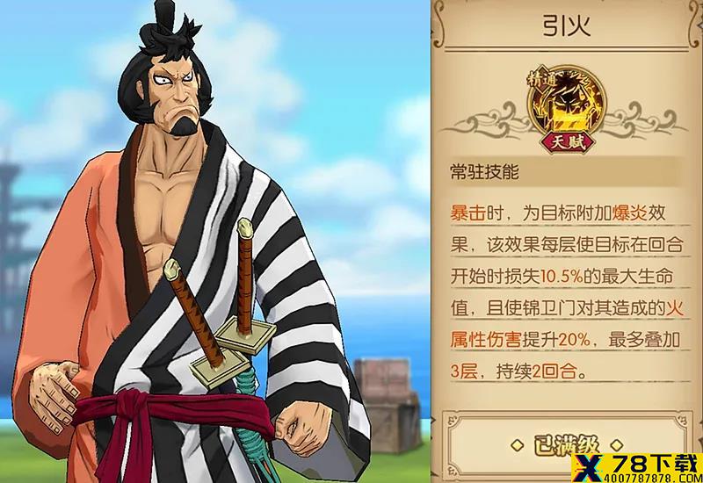Click the orange 爆炎 keyword

click(629, 213)
